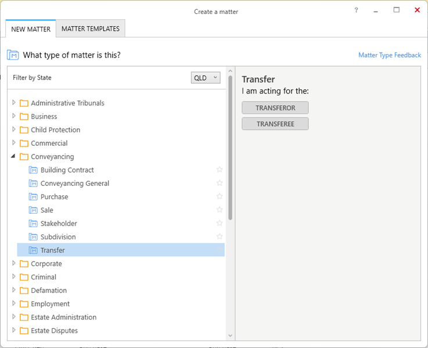Click the Stakeholder matter icon

[x=33, y=224]
